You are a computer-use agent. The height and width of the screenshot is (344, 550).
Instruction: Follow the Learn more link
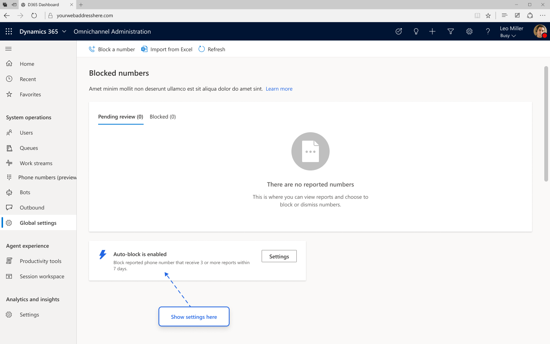pyautogui.click(x=279, y=89)
